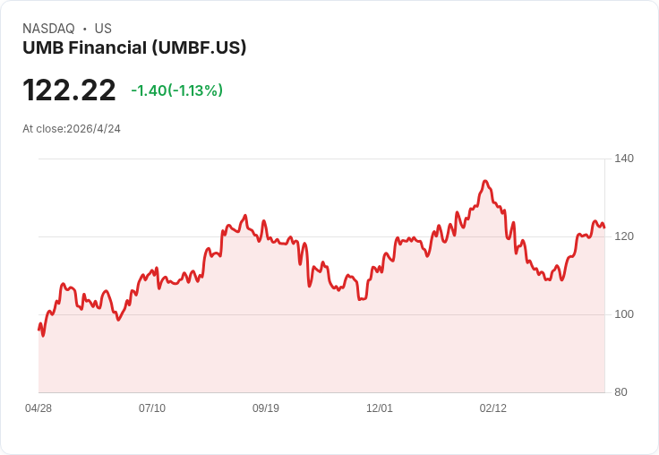Click the -1.40(-1.13%) price change
Viewport: 659px width, 455px height.
pyautogui.click(x=177, y=90)
